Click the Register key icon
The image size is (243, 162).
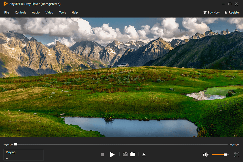226,12
